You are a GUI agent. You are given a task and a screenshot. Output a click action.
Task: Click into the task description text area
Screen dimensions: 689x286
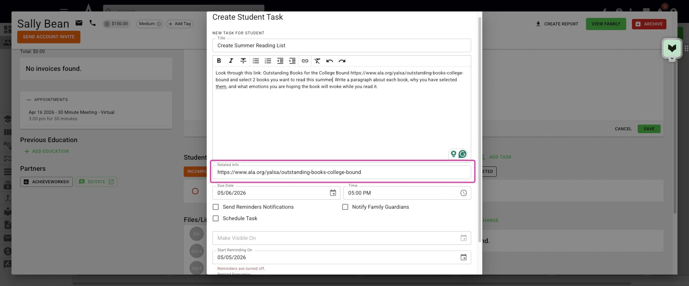pos(342,115)
